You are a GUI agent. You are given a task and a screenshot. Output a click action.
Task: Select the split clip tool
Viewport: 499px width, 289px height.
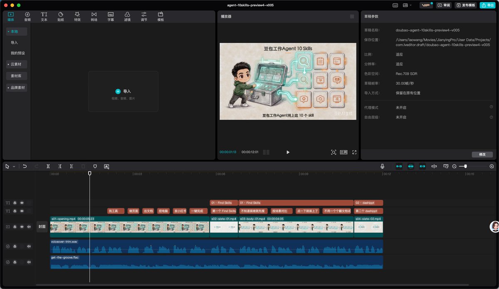click(48, 166)
